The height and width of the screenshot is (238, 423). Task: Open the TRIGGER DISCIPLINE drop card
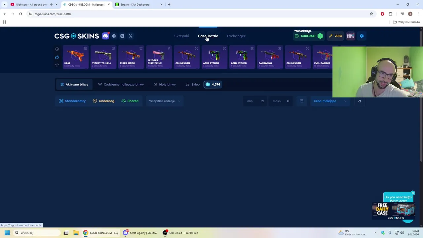click(x=159, y=57)
